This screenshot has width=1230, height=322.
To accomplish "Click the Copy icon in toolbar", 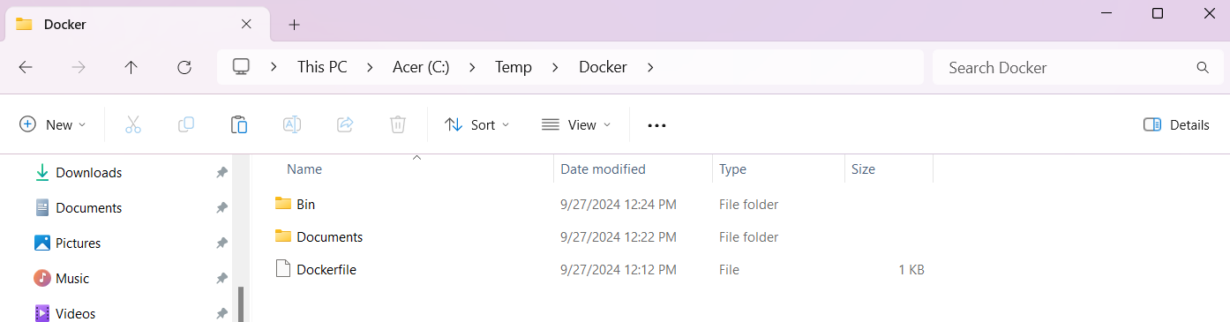I will click(186, 124).
